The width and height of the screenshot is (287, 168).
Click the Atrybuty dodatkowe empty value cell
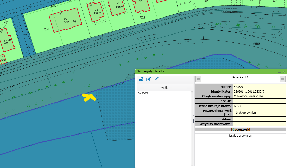[x=259, y=124]
